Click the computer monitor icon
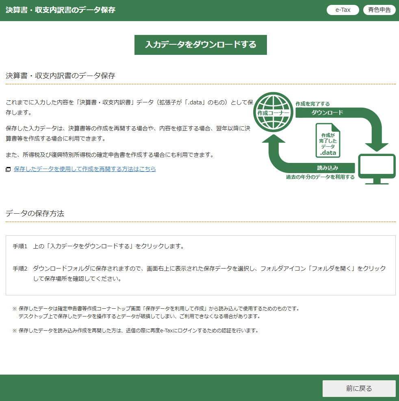The image size is (399, 401). pos(376,169)
